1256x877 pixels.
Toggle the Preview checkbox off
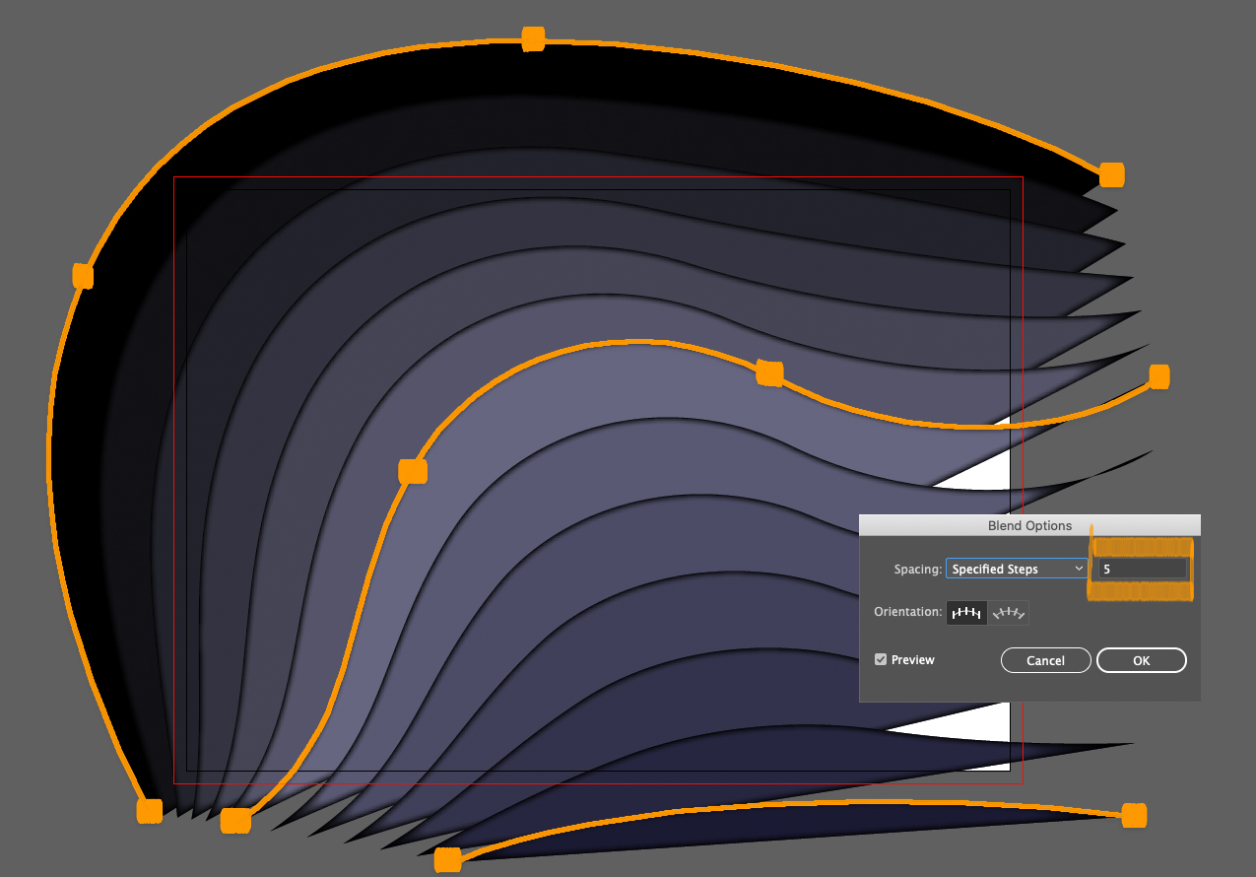point(880,659)
